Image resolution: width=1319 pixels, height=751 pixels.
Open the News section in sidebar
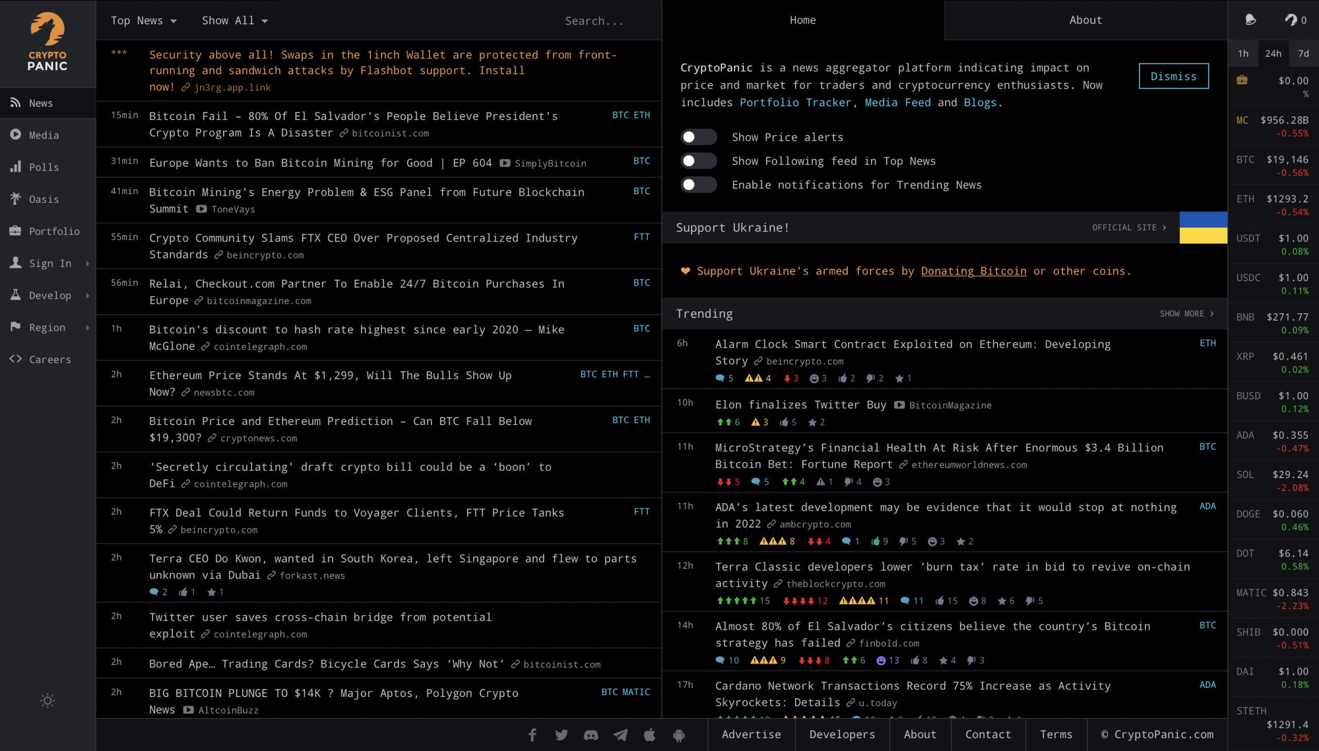47,103
